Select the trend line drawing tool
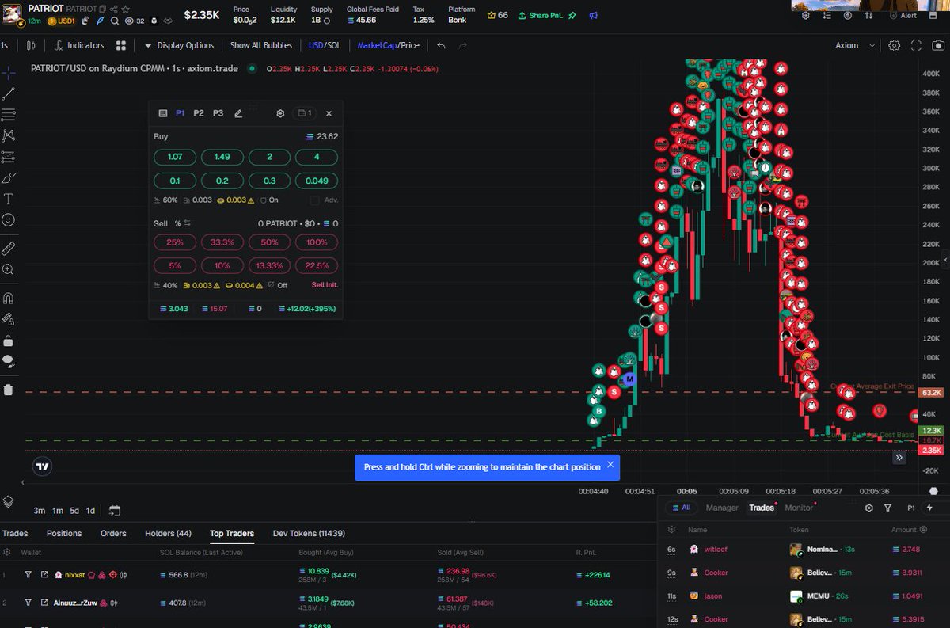 coord(9,93)
